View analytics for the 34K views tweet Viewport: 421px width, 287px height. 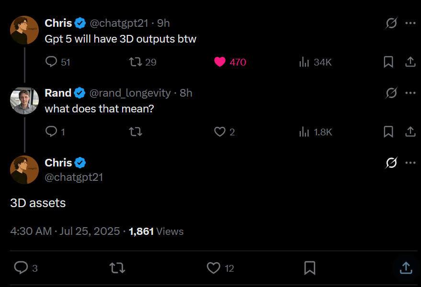(304, 62)
